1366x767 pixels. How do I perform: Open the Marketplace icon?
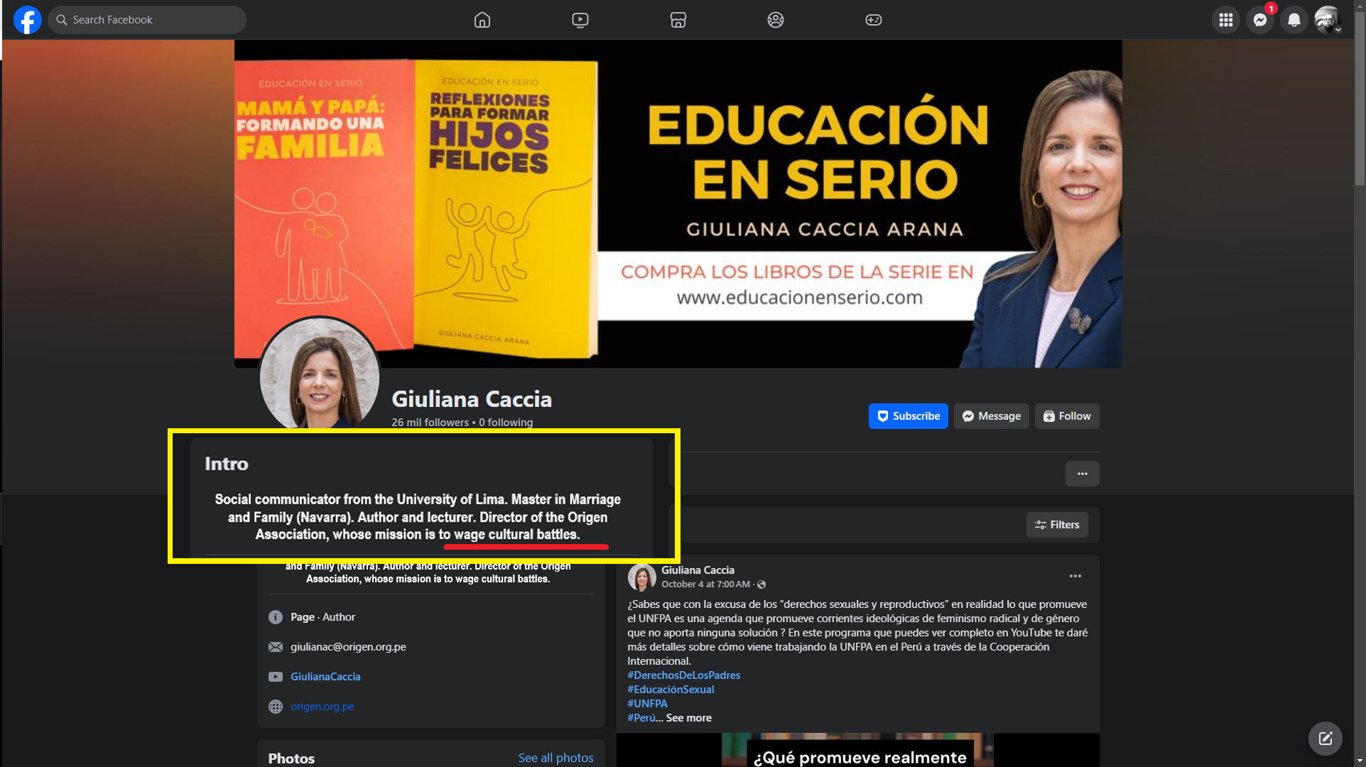coord(678,20)
